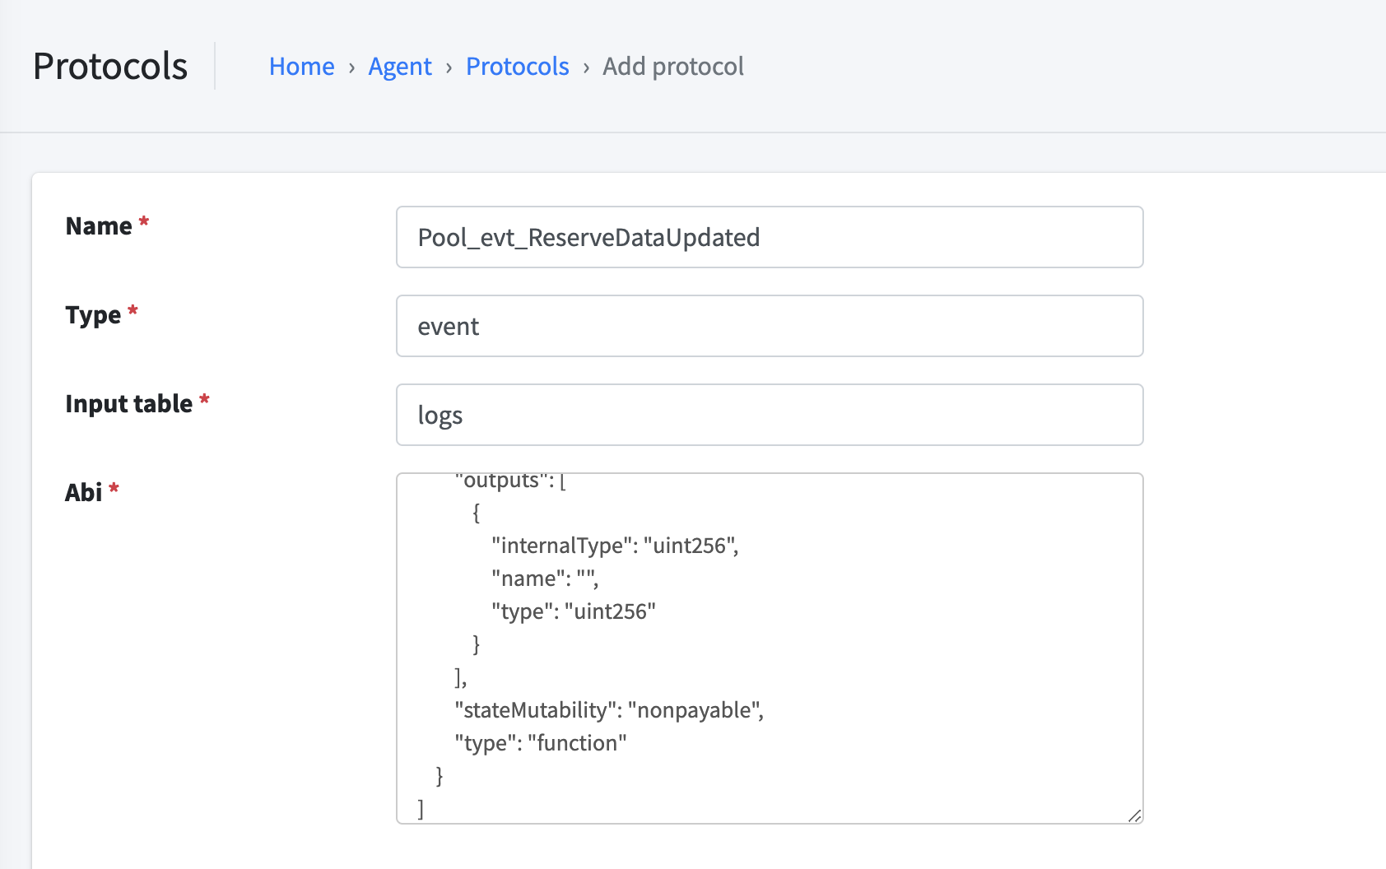The image size is (1386, 869).
Task: Place cursor on the internalType line in Abi
Action: coord(614,546)
